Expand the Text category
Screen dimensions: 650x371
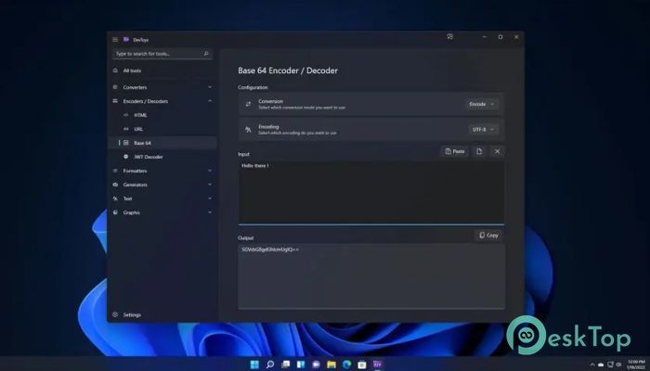click(162, 198)
